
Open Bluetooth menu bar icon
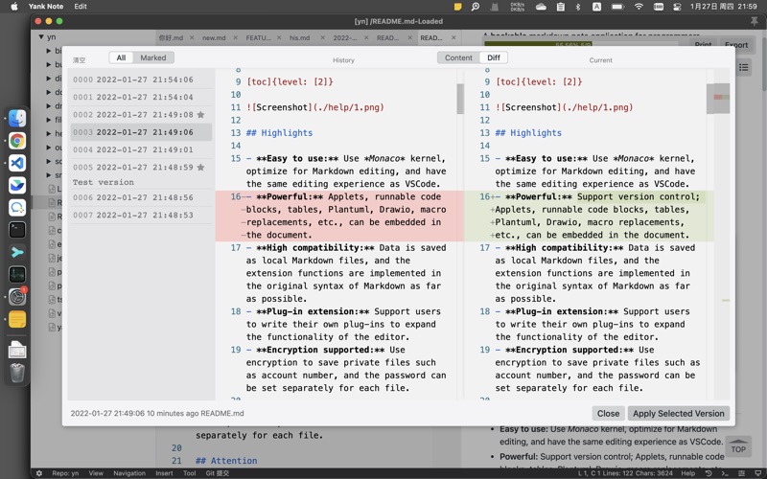pyautogui.click(x=578, y=7)
